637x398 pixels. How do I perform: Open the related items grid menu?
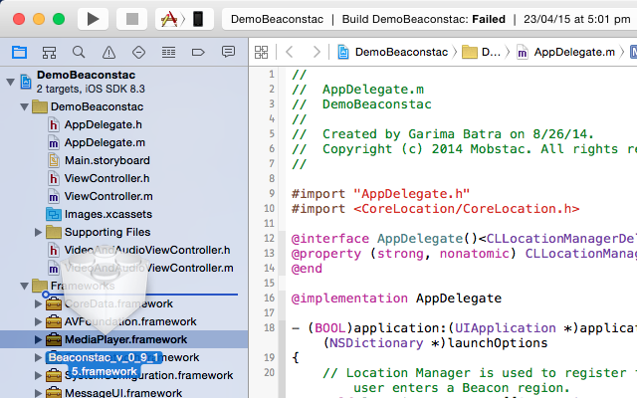(x=261, y=52)
